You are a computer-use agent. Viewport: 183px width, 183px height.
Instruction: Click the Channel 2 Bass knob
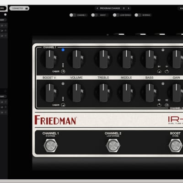[150, 93]
